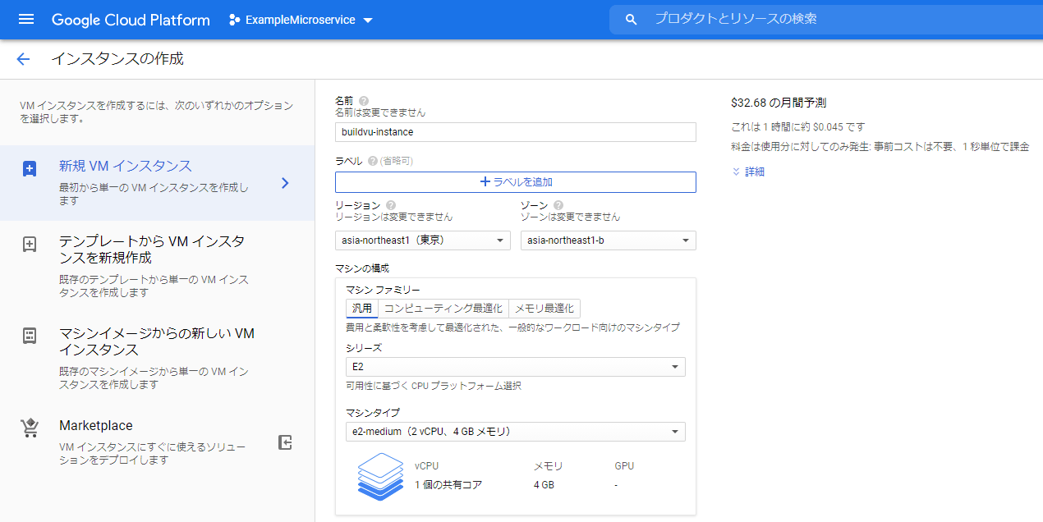This screenshot has width=1043, height=522.
Task: Click the $32.68 の月間予測 text
Action: pyautogui.click(x=779, y=103)
